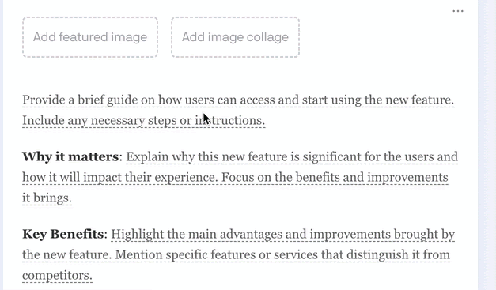Click the word 'competitors.' at the bottom
Image resolution: width=496 pixels, height=290 pixels.
pyautogui.click(x=57, y=276)
